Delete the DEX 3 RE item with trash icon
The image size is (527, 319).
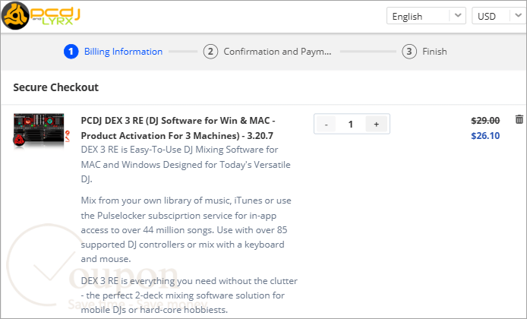click(x=519, y=119)
